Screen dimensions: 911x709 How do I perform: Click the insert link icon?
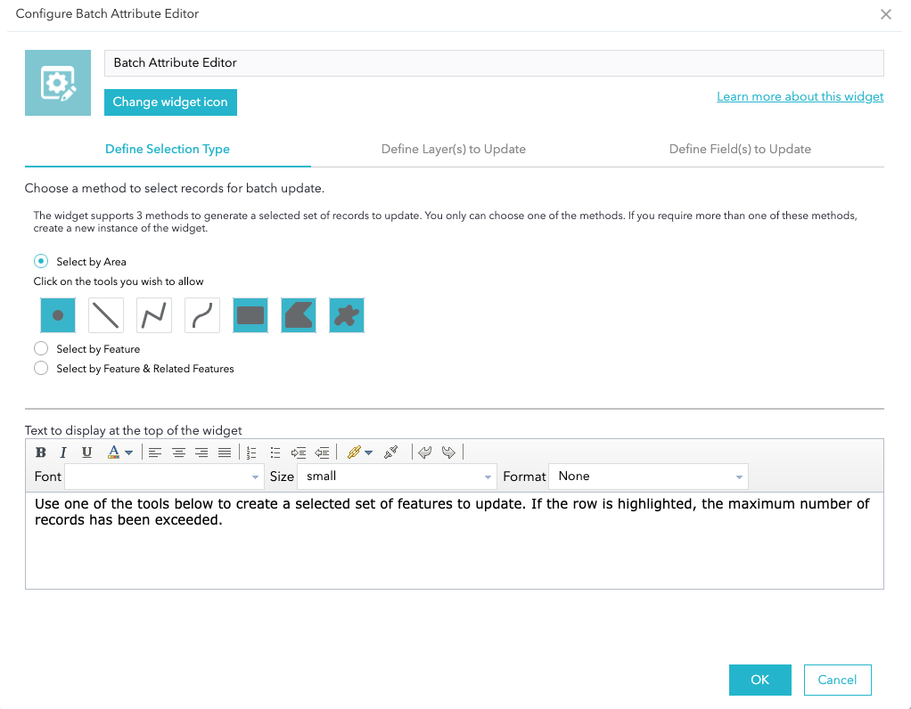point(354,452)
